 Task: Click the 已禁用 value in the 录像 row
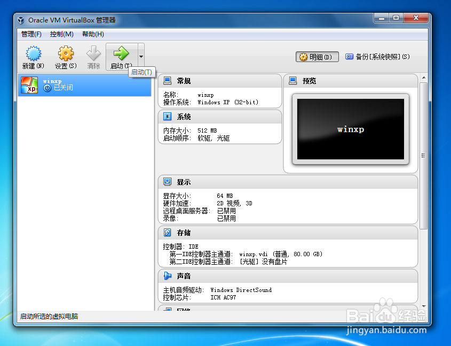pos(226,218)
